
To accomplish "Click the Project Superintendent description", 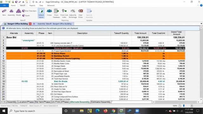I will tap(62, 51).
